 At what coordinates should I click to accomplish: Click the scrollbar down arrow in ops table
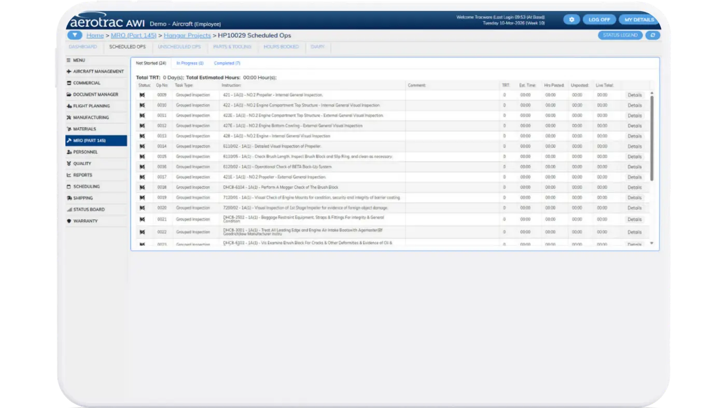652,243
